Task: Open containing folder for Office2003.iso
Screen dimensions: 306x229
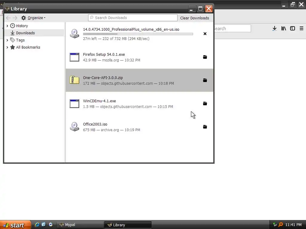Action: [205, 127]
